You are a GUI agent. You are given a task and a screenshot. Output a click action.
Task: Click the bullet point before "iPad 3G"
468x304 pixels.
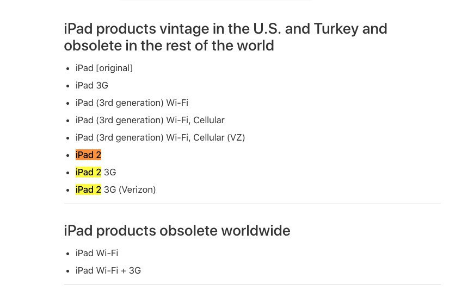coord(68,86)
